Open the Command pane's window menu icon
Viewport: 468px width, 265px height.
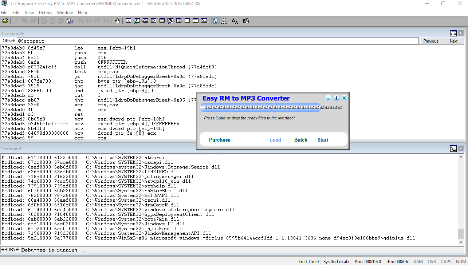click(453, 149)
